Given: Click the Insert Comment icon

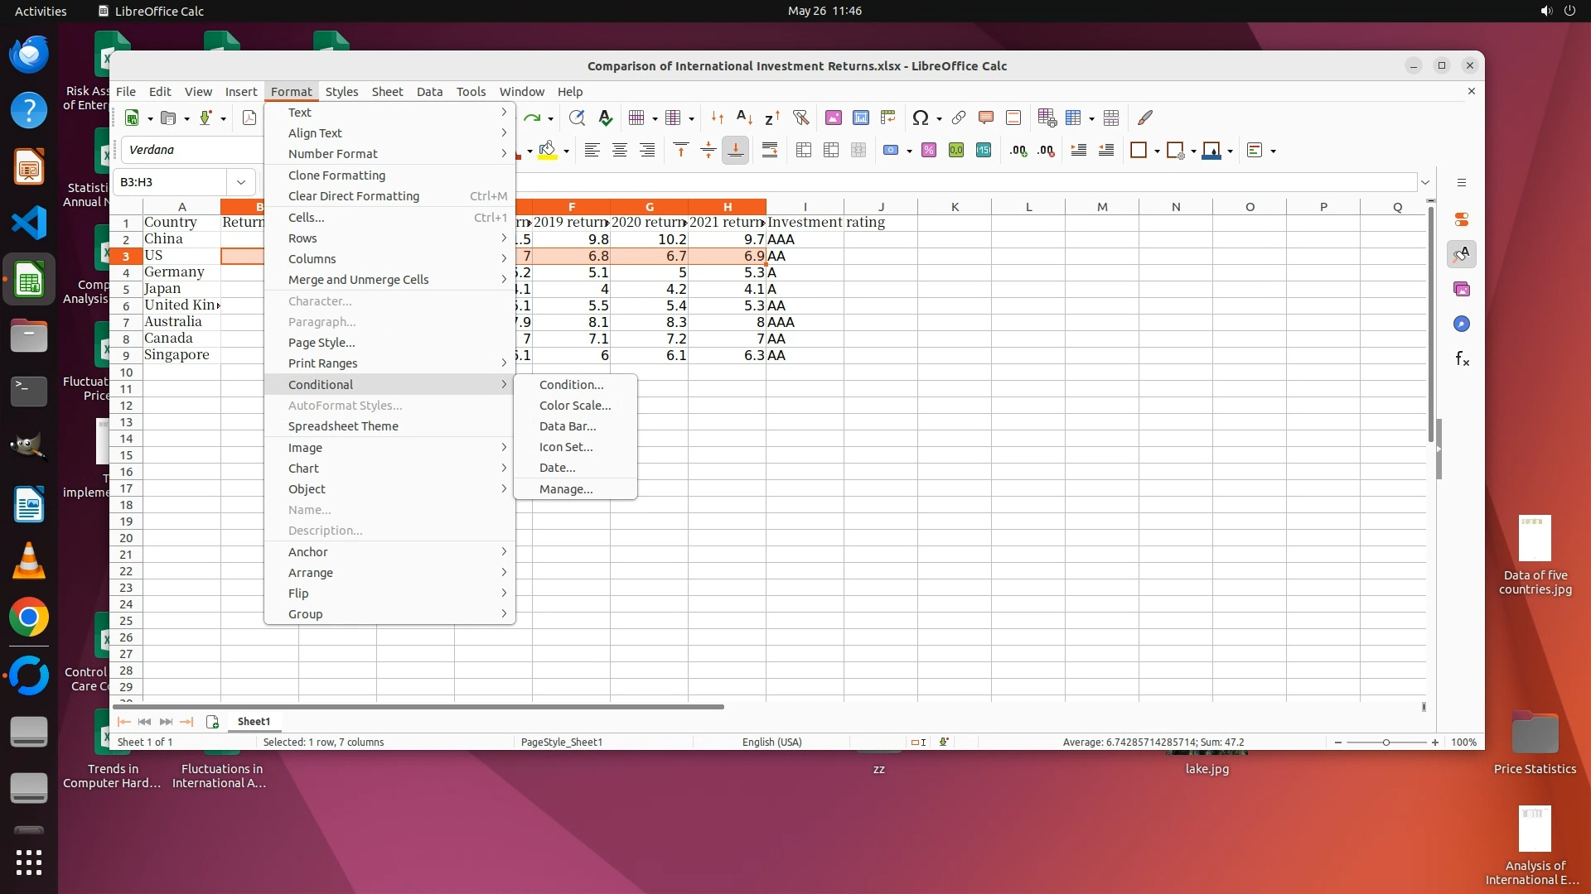Looking at the screenshot, I should pos(985,118).
